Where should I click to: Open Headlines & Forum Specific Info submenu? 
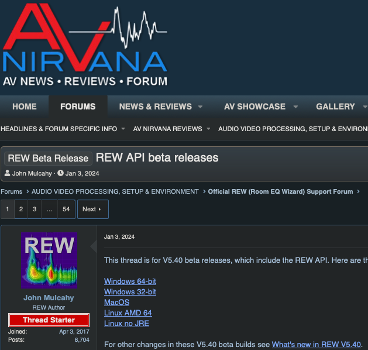59,129
